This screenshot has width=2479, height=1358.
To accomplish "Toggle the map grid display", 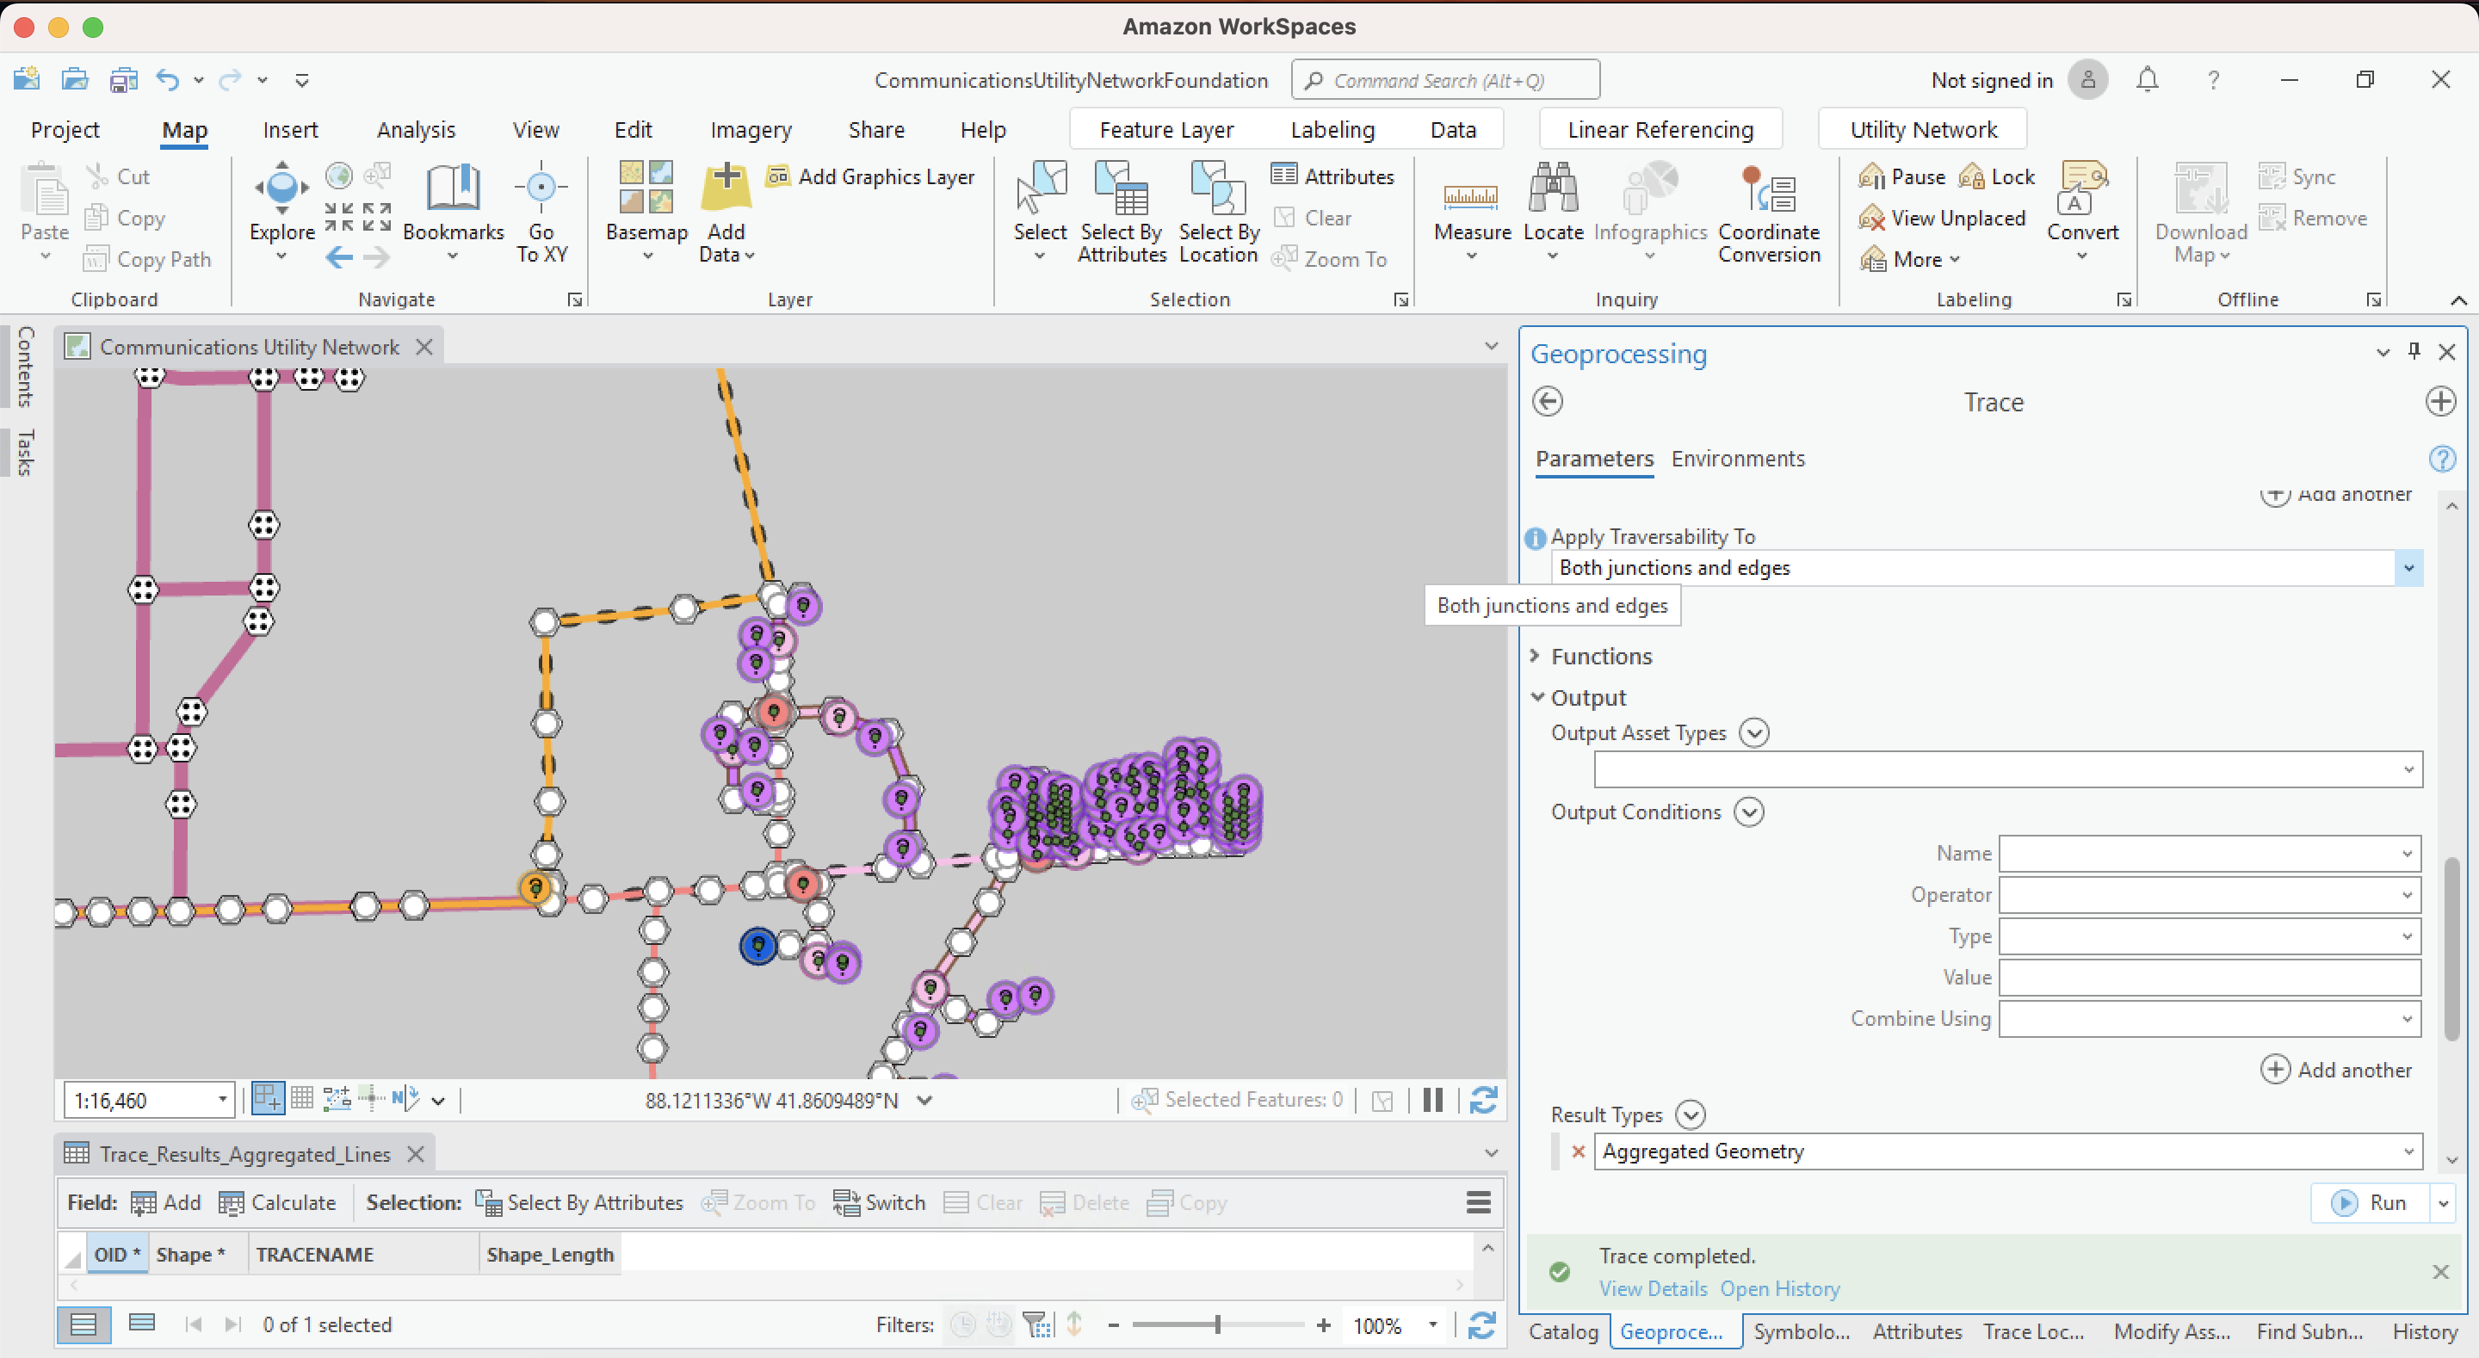I will [302, 1099].
